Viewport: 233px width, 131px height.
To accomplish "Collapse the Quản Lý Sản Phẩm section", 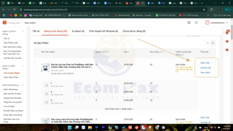I will coord(23,66).
